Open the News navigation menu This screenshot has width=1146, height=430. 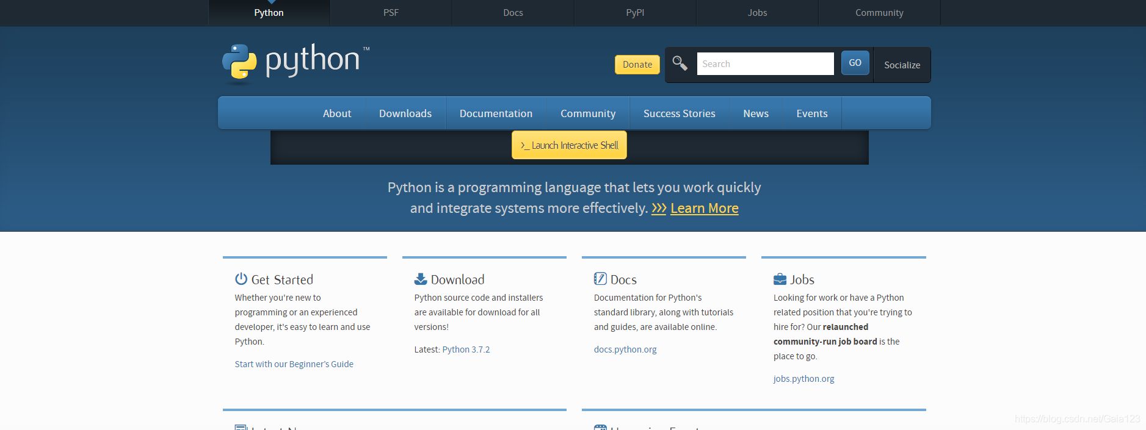coord(756,113)
